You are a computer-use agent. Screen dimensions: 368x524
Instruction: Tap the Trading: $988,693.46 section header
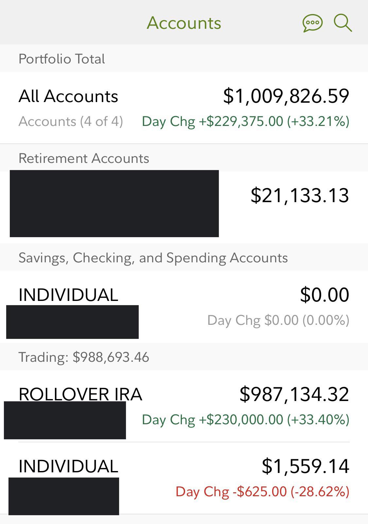click(84, 357)
